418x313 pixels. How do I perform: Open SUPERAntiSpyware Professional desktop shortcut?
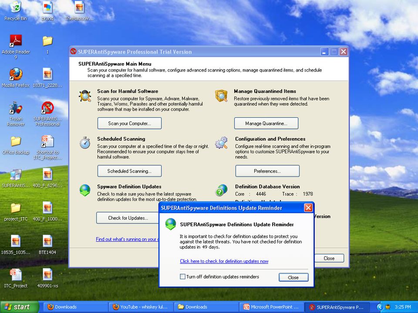(x=47, y=107)
